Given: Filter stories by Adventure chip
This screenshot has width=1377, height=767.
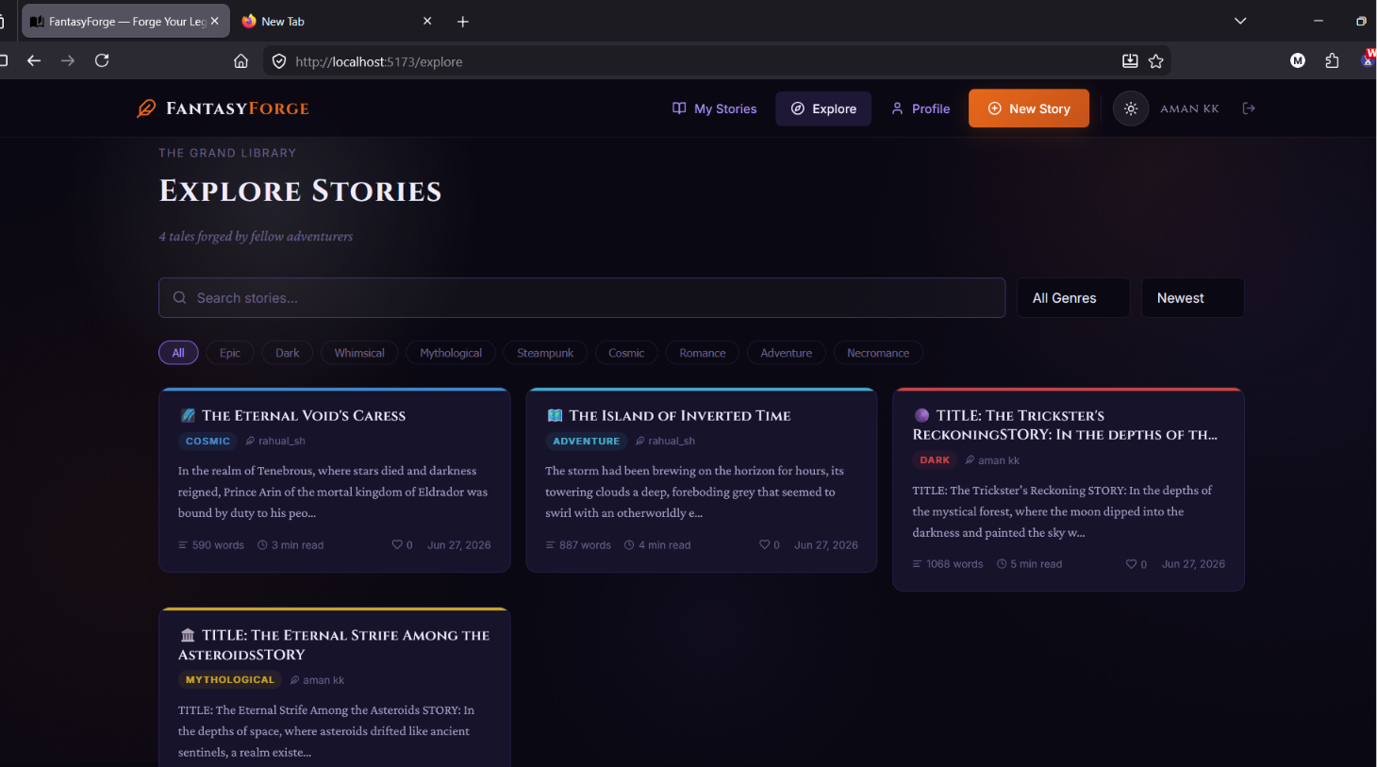Looking at the screenshot, I should (787, 353).
